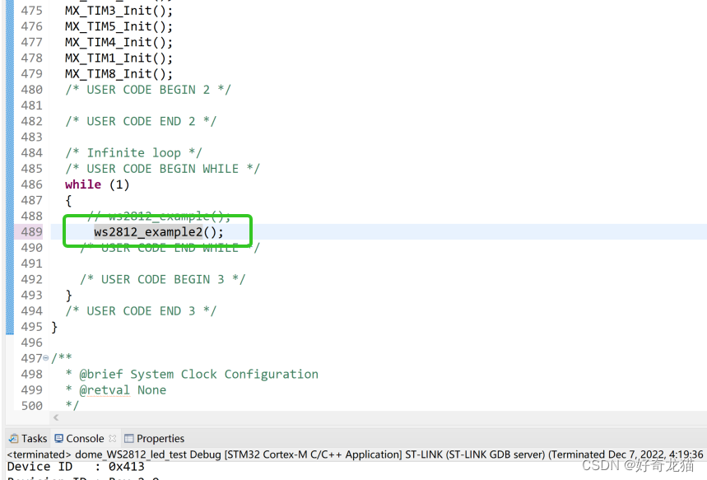The height and width of the screenshot is (480, 707).
Task: Collapse the comment block at line 497
Action: (45, 358)
